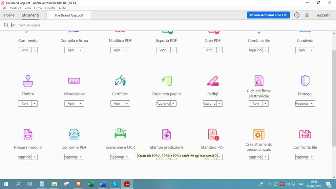Viewport: 336px width, 189px height.
Task: Switch to The Brand Gap.pdf tab
Action: click(69, 15)
